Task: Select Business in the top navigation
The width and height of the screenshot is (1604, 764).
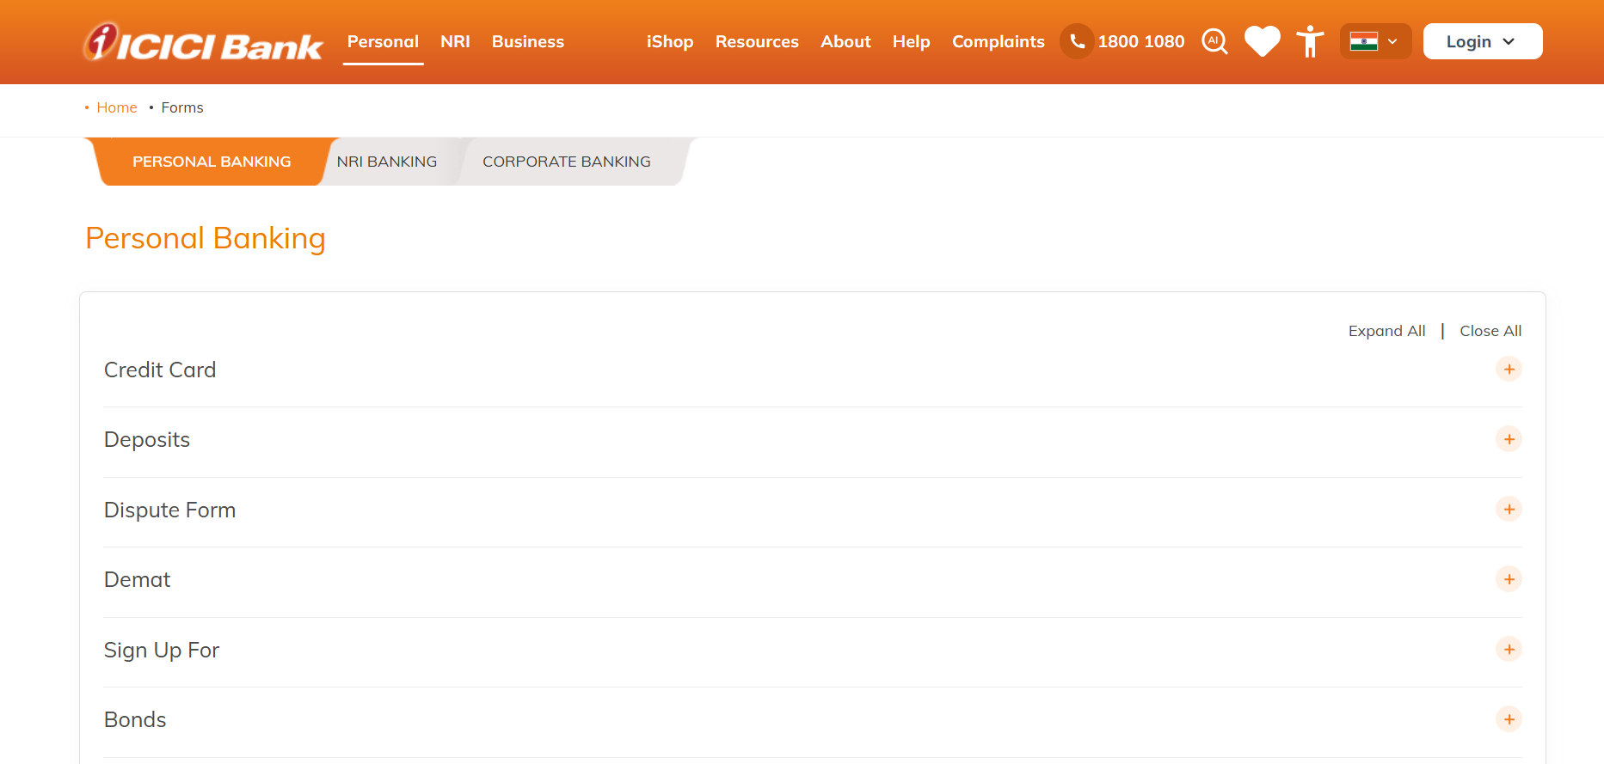Action: click(x=527, y=41)
